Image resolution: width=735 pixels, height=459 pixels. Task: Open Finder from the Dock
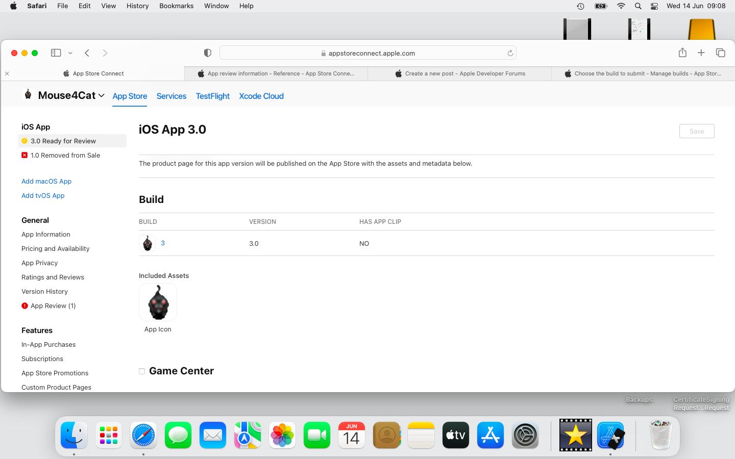pyautogui.click(x=74, y=435)
